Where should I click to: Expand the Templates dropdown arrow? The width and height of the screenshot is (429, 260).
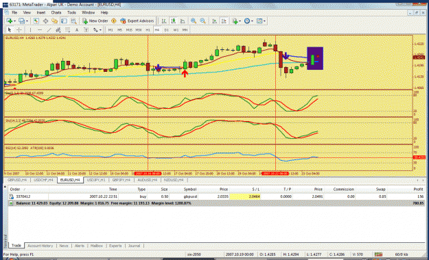tap(264, 21)
